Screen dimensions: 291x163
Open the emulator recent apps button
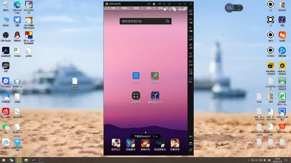click(x=191, y=150)
